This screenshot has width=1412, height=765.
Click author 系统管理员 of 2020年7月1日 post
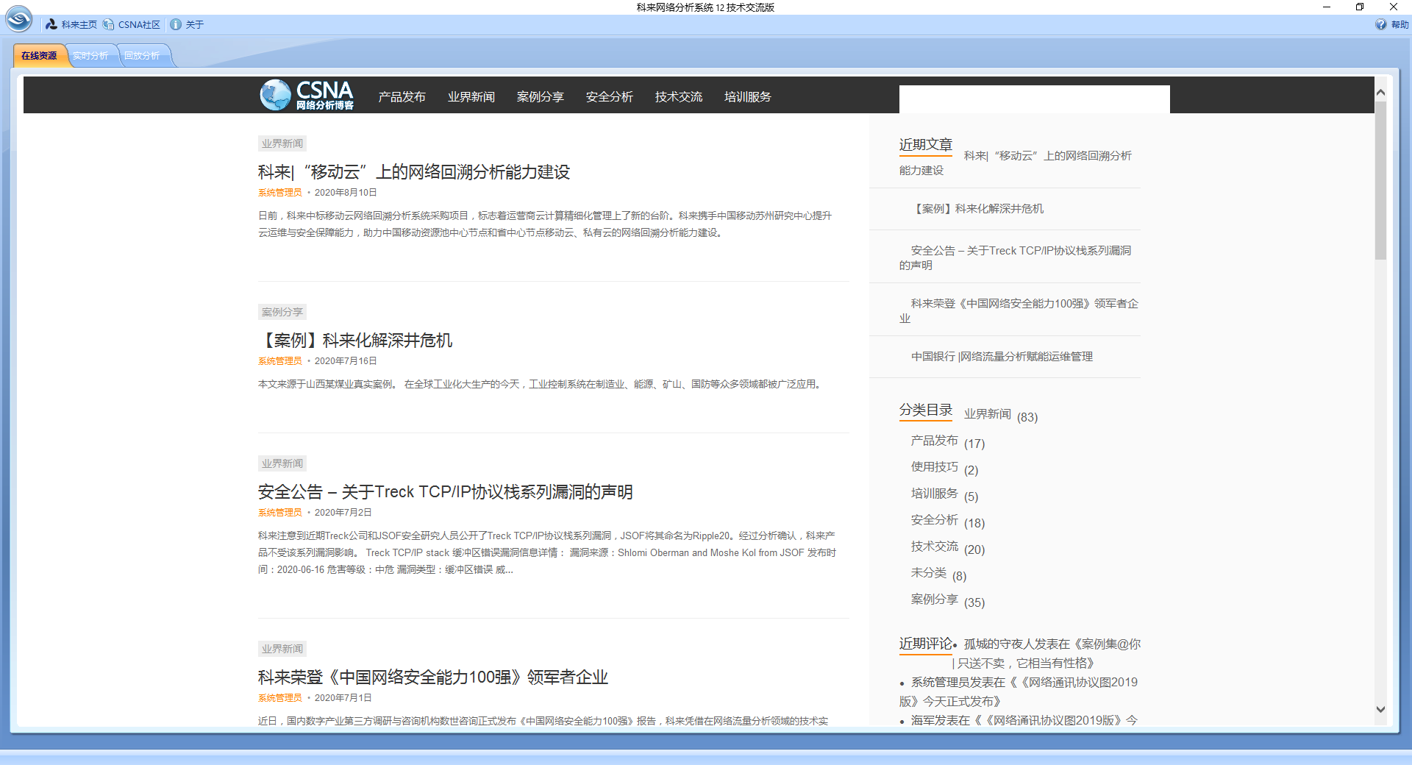tap(280, 698)
